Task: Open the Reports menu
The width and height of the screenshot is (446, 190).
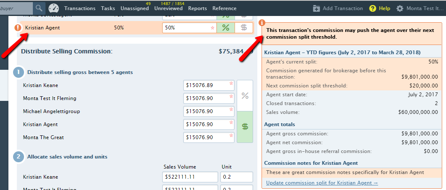Action: [198, 8]
